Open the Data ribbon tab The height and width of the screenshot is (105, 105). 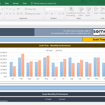tap(7, 3)
